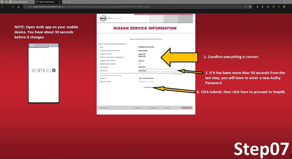Expand the tab previews chevron
The height and width of the screenshot is (159, 292).
(x=68, y=2)
